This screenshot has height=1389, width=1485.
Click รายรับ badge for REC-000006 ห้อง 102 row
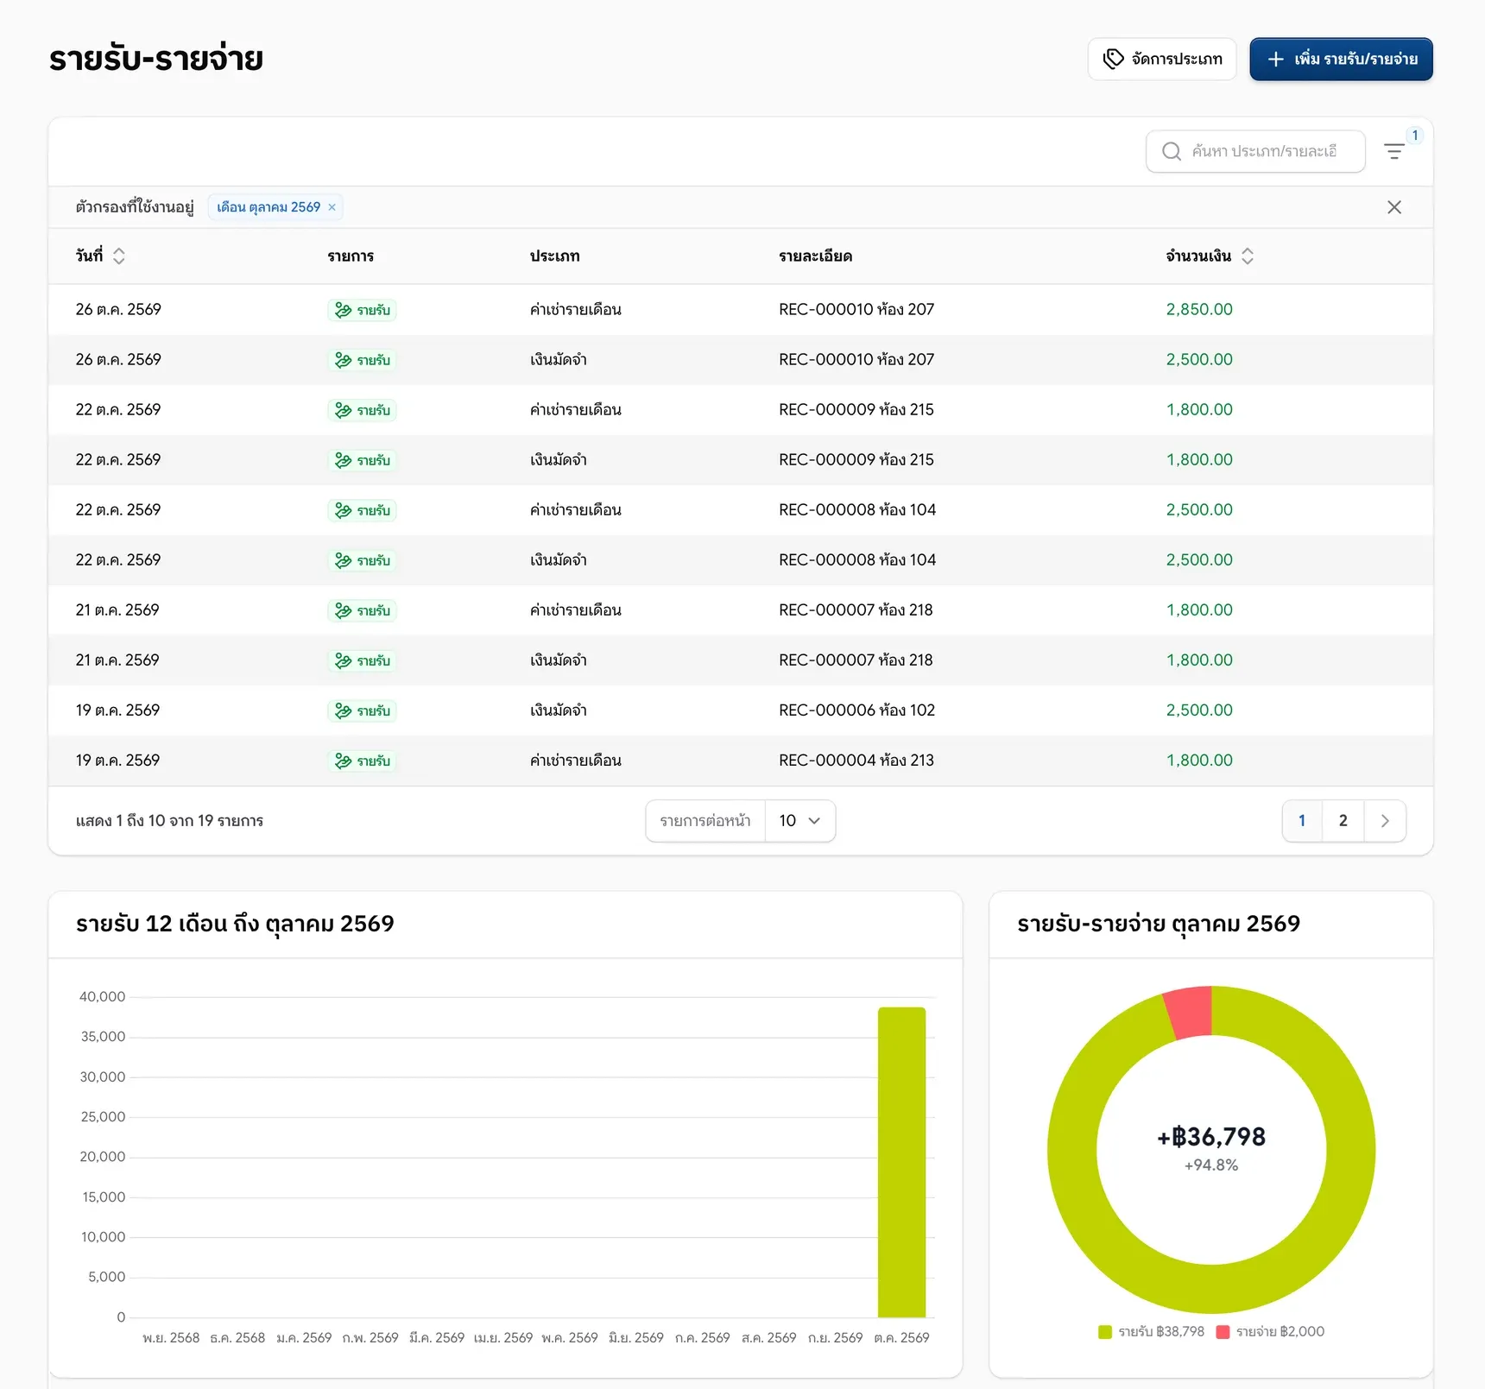click(x=362, y=710)
